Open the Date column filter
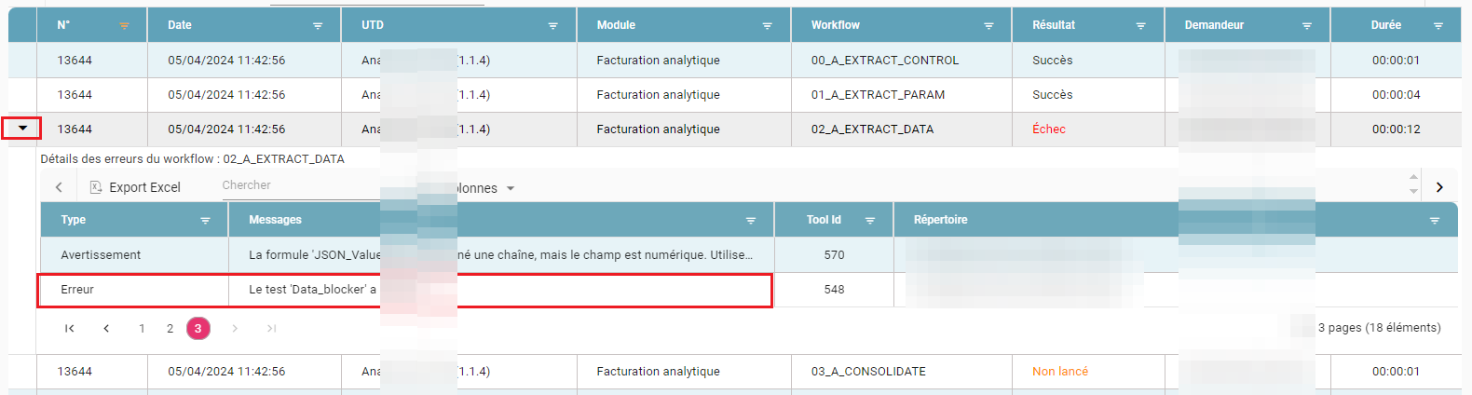1472x395 pixels. click(318, 26)
